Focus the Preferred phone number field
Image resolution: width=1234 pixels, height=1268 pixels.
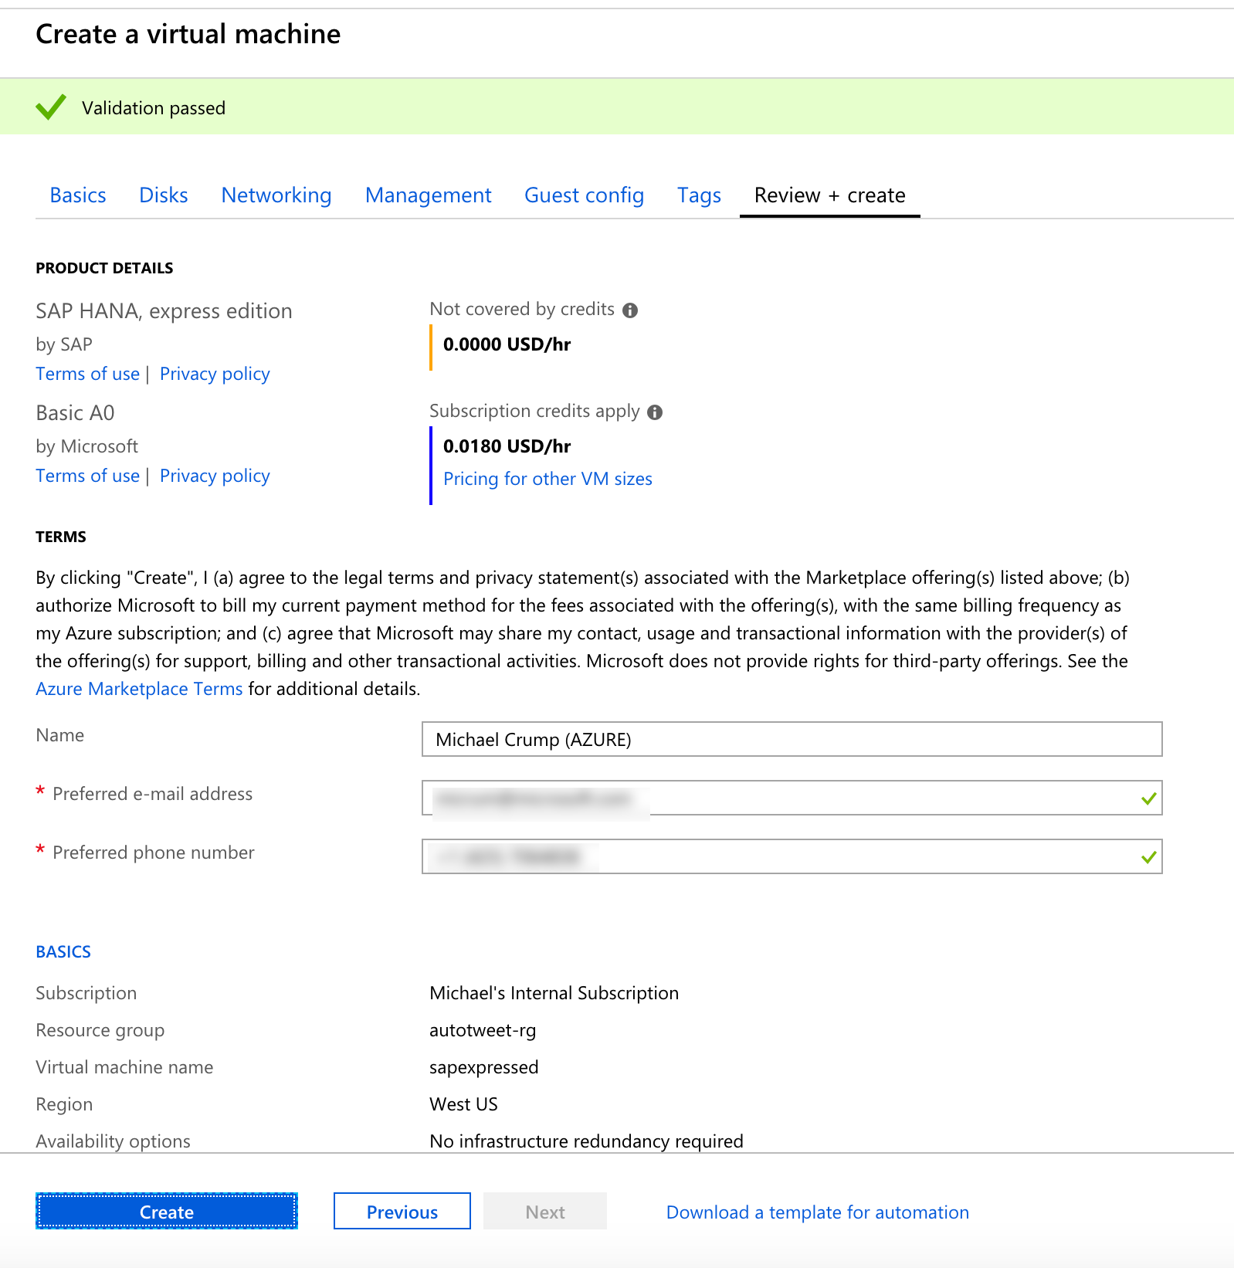click(792, 857)
